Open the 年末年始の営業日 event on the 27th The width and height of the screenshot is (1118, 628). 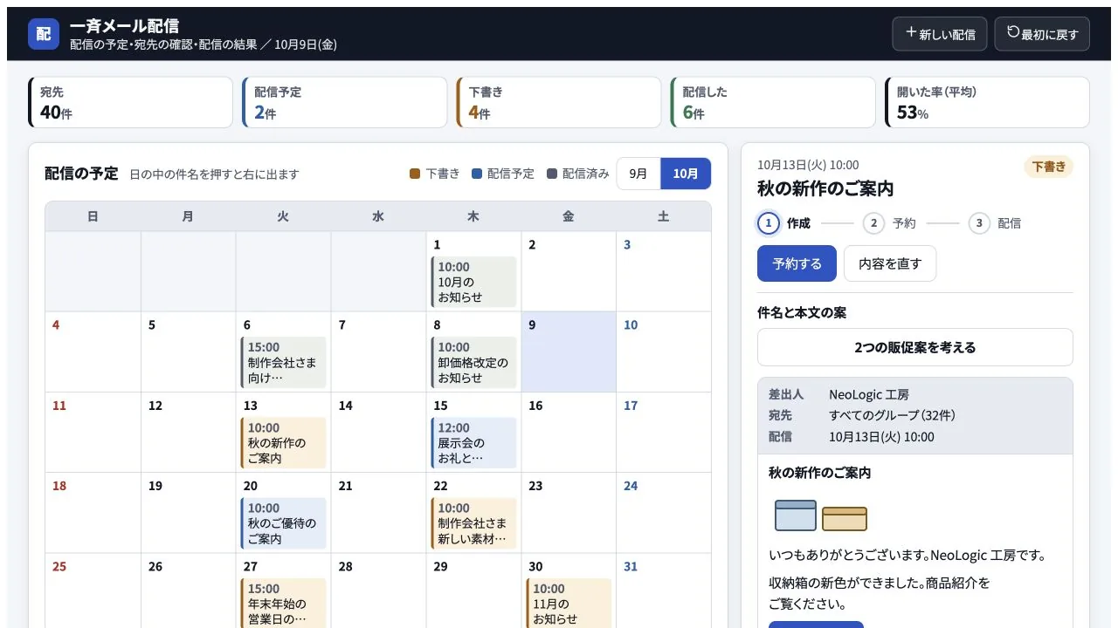click(283, 603)
